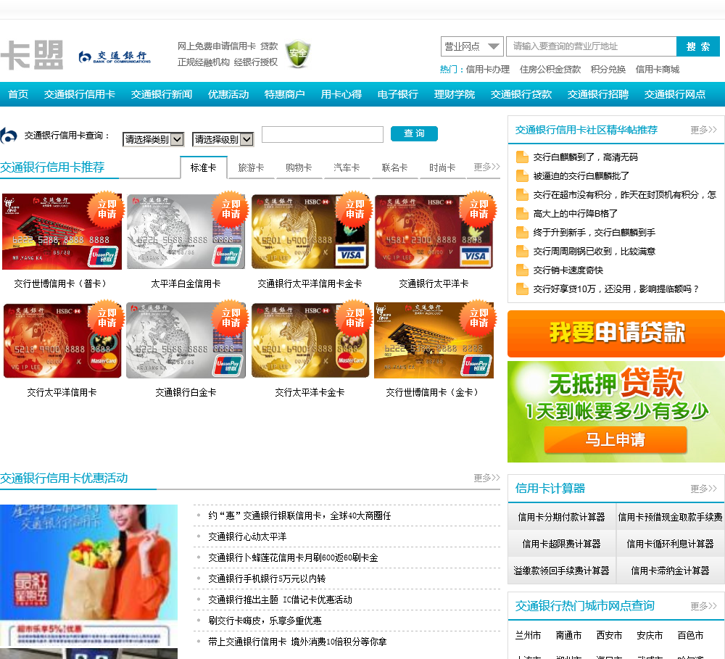725x659 pixels.
Task: Open post 交行好享贷10万，还没用，影响提临额吗？
Action: point(616,289)
